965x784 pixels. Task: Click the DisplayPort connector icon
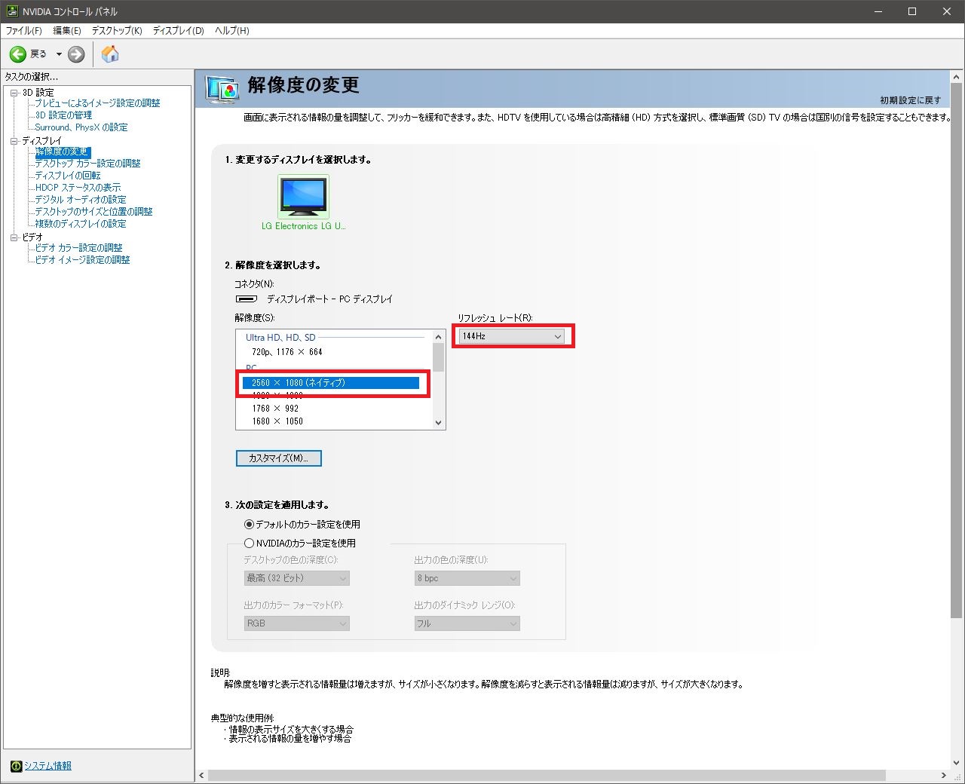coord(247,299)
